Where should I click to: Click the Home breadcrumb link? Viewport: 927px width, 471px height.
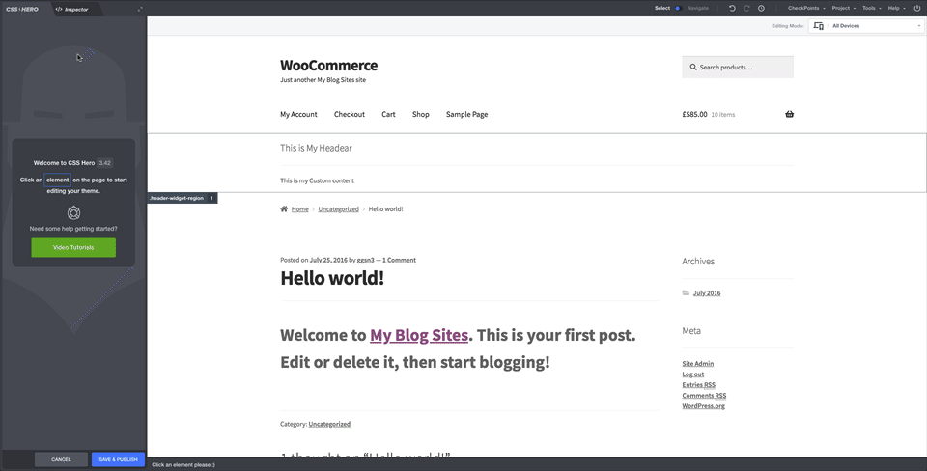(x=299, y=209)
